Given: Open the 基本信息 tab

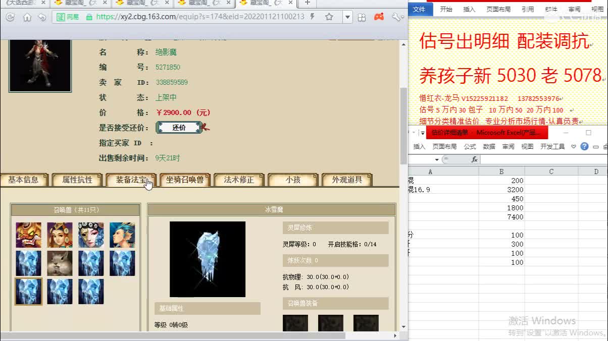Looking at the screenshot, I should pos(24,180).
